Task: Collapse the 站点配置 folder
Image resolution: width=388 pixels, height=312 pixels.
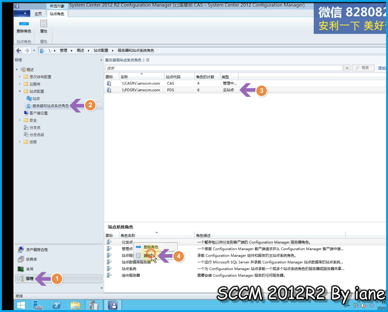Action: (x=20, y=91)
